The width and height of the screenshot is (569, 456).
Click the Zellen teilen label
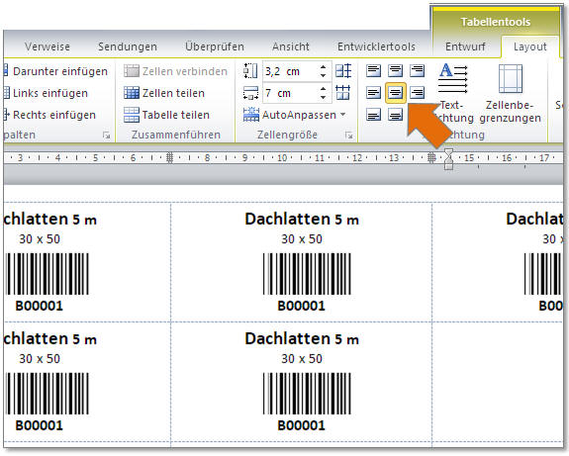[173, 93]
